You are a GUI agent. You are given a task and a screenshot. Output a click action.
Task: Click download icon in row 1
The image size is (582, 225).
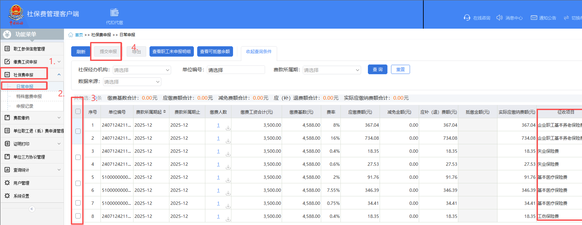point(228,128)
